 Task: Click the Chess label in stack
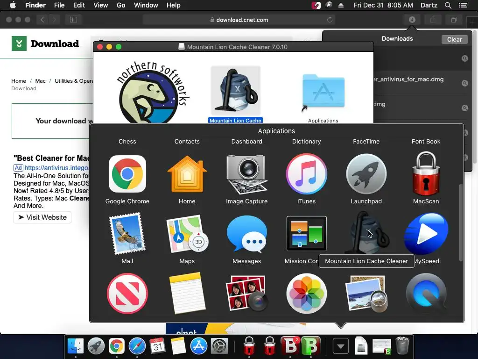click(127, 141)
